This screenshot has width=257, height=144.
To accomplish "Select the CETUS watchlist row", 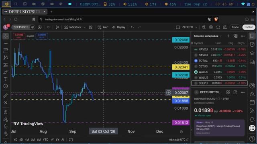I will point(220,66).
